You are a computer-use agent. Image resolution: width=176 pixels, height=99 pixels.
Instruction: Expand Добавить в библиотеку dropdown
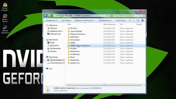click(x=85, y=20)
